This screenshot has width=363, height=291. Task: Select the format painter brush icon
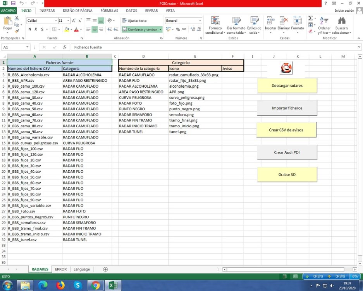17,30
